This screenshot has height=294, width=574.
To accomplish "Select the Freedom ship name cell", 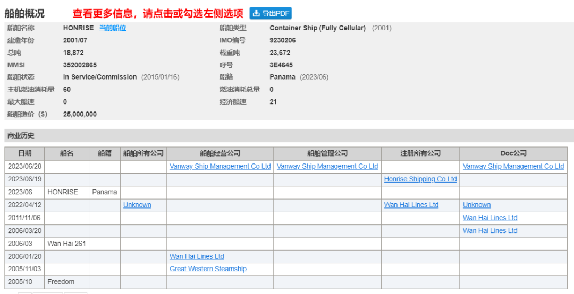I will [x=66, y=282].
